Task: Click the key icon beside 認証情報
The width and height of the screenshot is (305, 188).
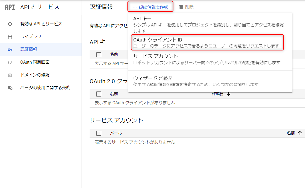Action: (10, 50)
